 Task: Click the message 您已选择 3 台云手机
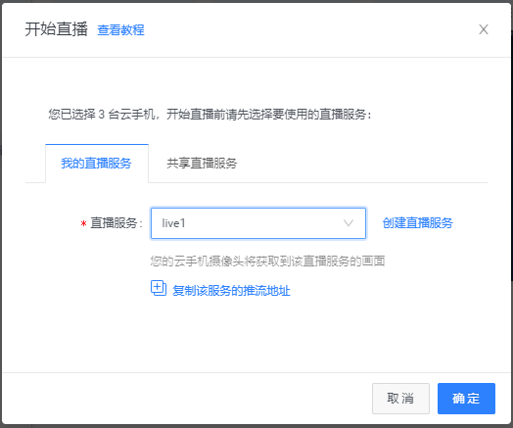coord(102,115)
